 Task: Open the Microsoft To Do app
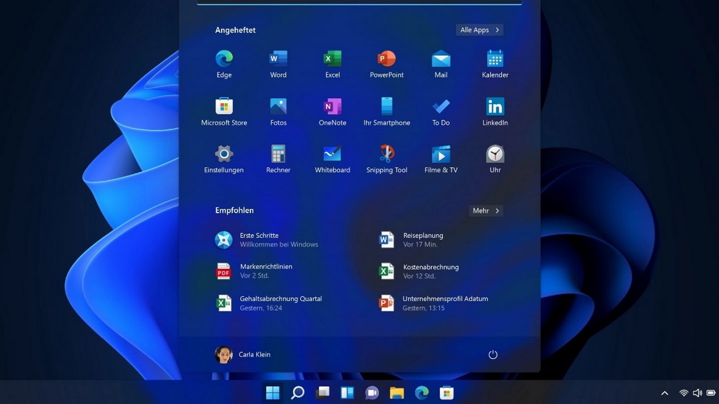440,107
